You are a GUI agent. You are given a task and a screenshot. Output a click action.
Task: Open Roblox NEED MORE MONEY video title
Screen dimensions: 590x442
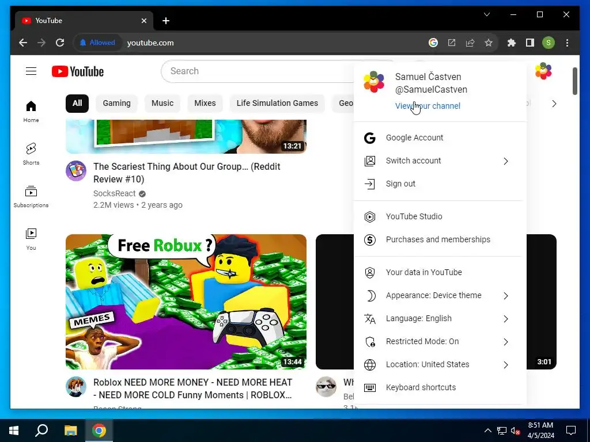click(x=192, y=388)
